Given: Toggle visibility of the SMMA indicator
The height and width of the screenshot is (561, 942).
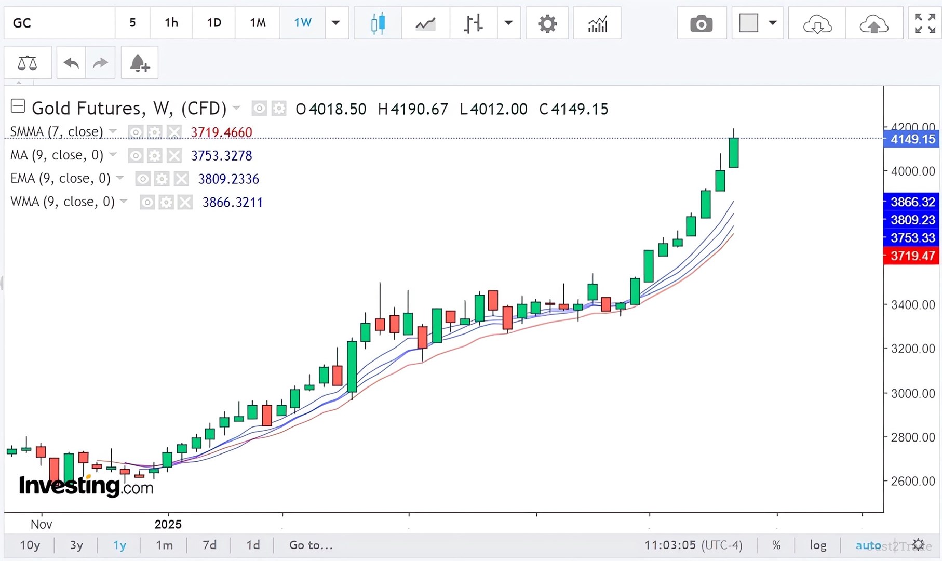Looking at the screenshot, I should point(136,132).
